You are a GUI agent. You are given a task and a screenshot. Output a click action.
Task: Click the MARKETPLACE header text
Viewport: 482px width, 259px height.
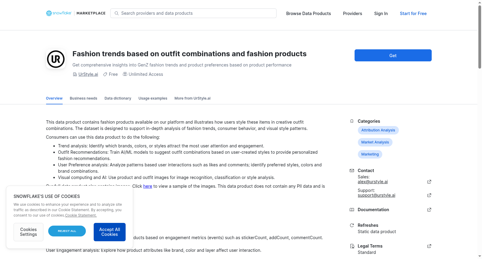tap(91, 13)
